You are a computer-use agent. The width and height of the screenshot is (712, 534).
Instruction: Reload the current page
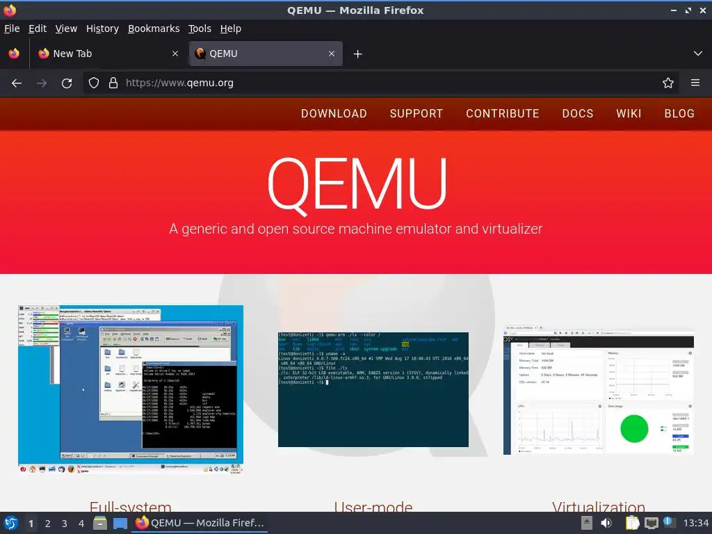click(67, 83)
